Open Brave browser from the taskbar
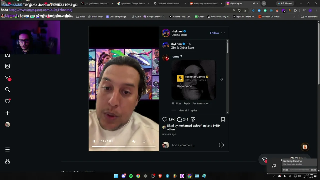320x180 pixels. coord(160,176)
